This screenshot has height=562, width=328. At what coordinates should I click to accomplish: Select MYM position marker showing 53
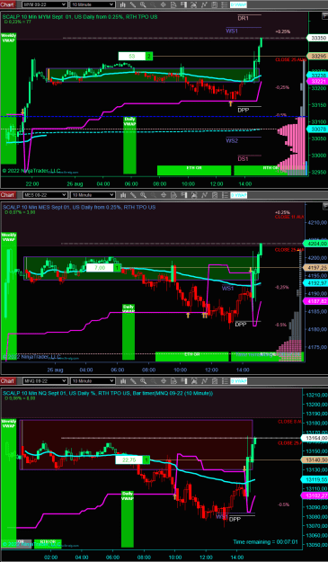[x=136, y=57]
